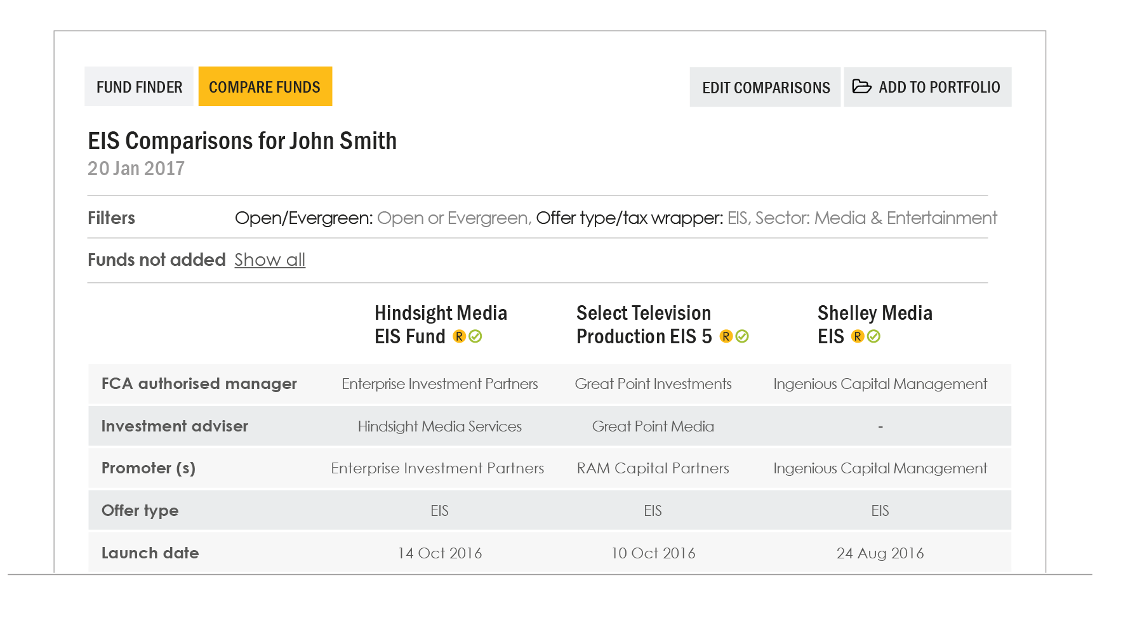Select the EIS offer type for Shelley Media
The width and height of the screenshot is (1135, 625).
[x=880, y=511]
